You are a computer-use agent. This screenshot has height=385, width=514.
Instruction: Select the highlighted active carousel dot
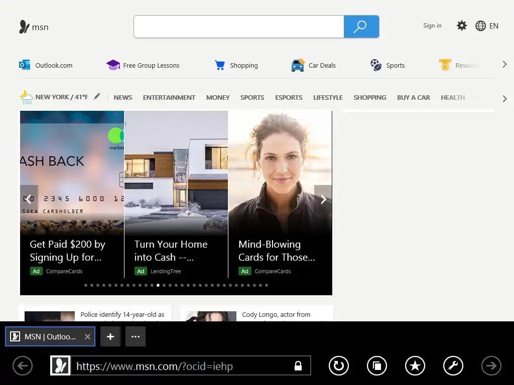point(158,285)
